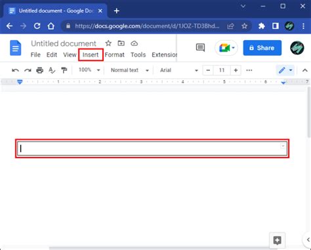Click the Google Docs home icon
311x250 pixels.
click(x=16, y=48)
